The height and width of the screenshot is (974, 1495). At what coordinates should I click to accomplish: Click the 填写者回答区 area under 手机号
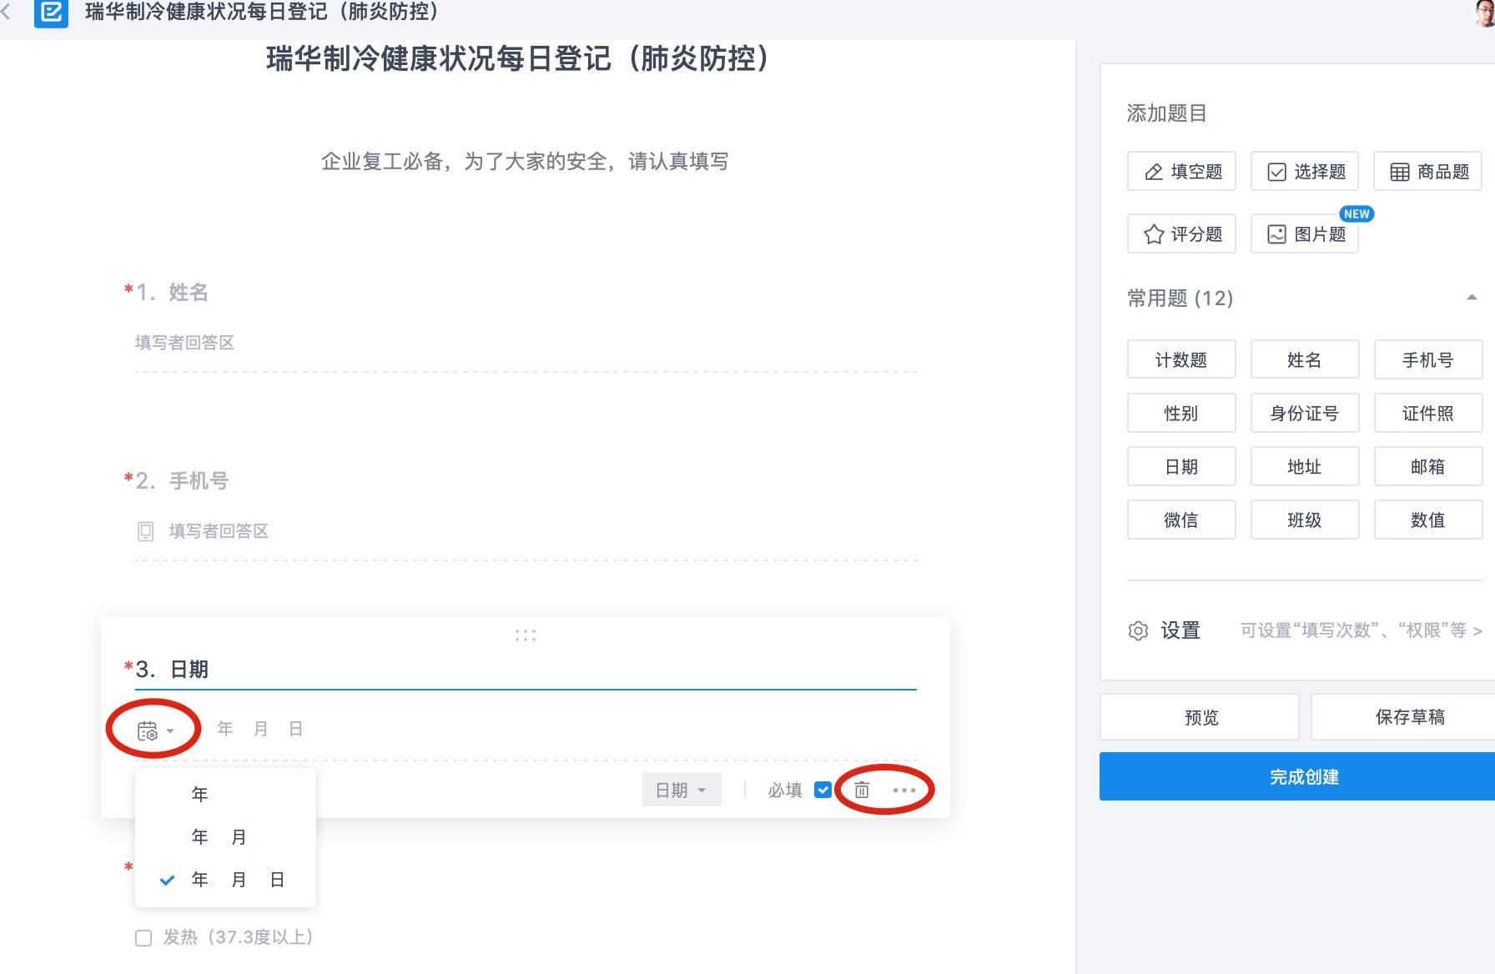[x=526, y=531]
